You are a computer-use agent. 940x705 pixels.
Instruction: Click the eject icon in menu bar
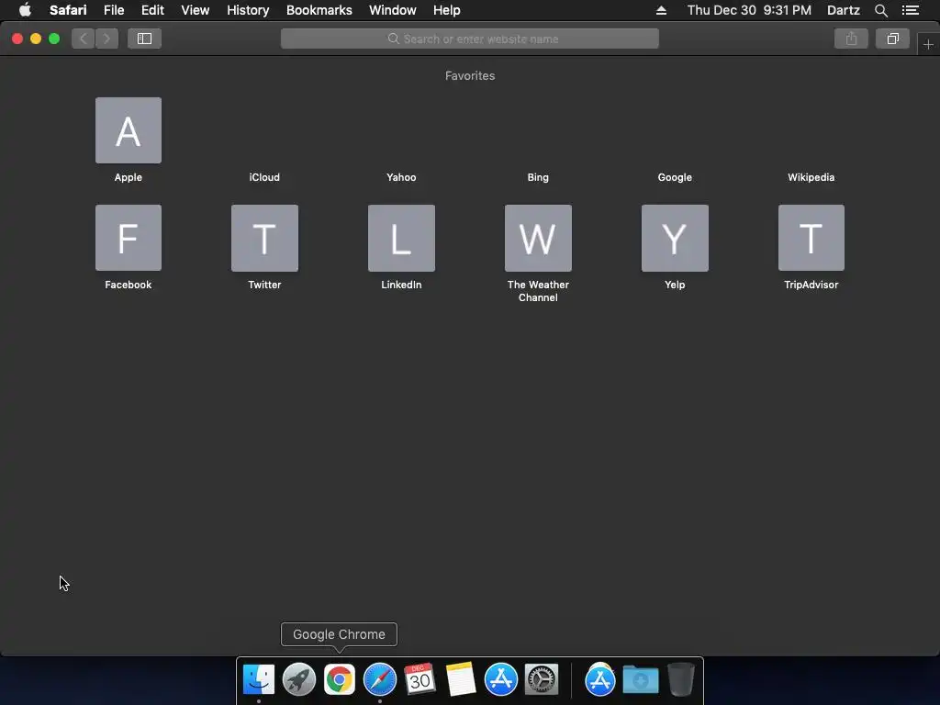click(x=661, y=10)
